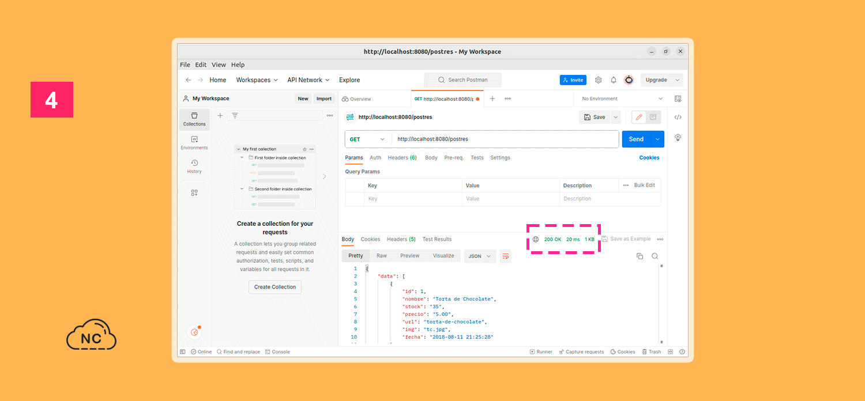The height and width of the screenshot is (401, 865).
Task: Open the JSON format dropdown
Action: tap(480, 256)
